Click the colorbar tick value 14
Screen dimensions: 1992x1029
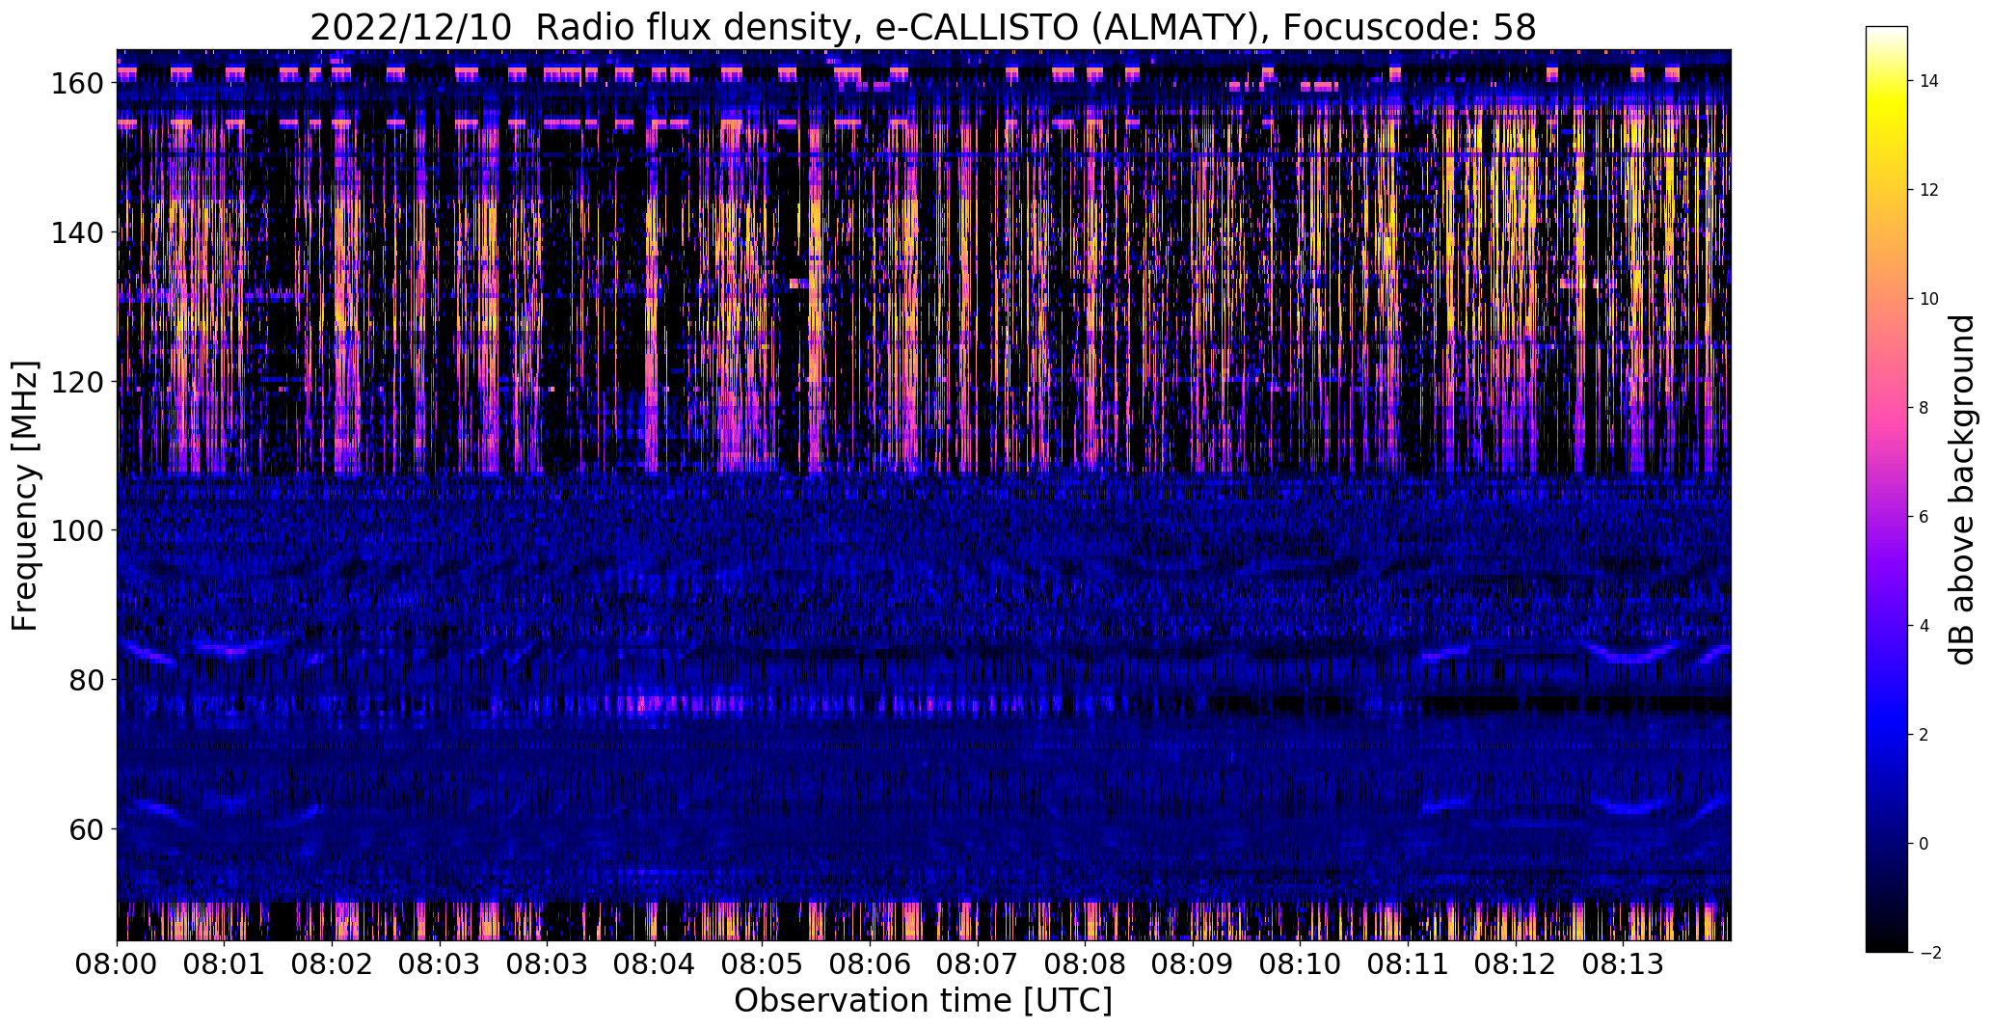(1928, 81)
